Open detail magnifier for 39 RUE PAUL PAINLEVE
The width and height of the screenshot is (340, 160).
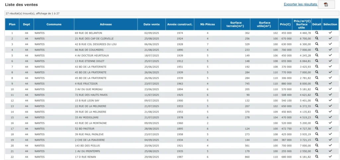tap(317, 134)
